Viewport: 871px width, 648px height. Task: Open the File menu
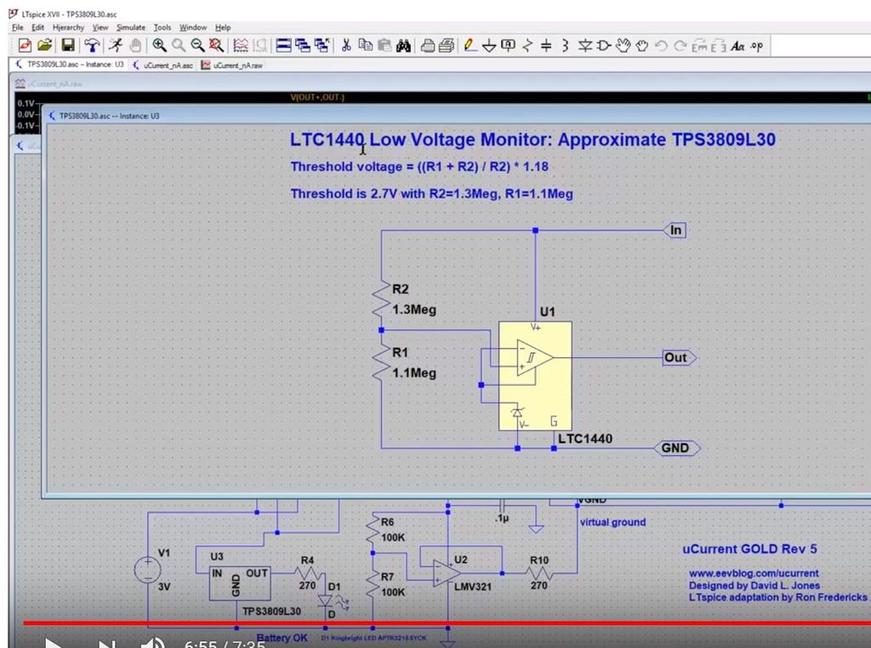[18, 27]
